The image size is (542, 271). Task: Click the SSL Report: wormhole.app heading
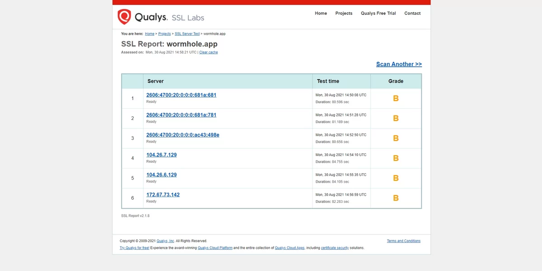point(169,44)
